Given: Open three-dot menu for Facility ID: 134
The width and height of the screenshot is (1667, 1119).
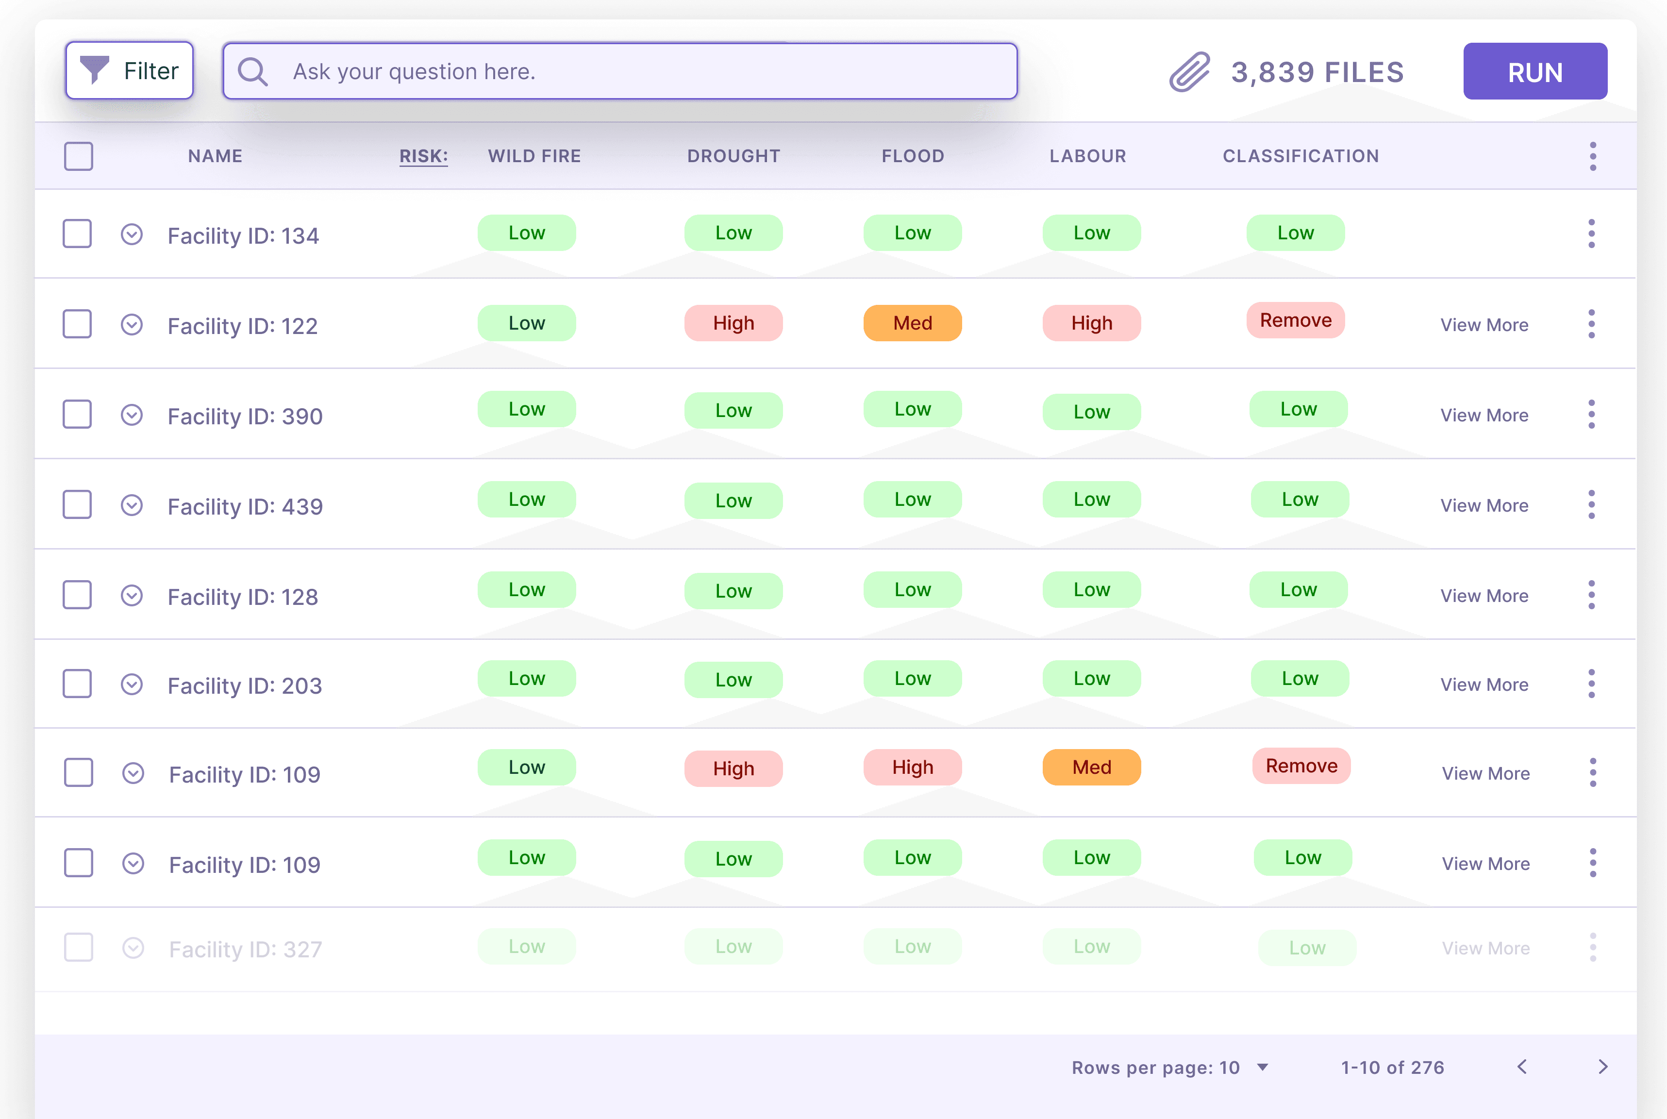Looking at the screenshot, I should click(1591, 234).
